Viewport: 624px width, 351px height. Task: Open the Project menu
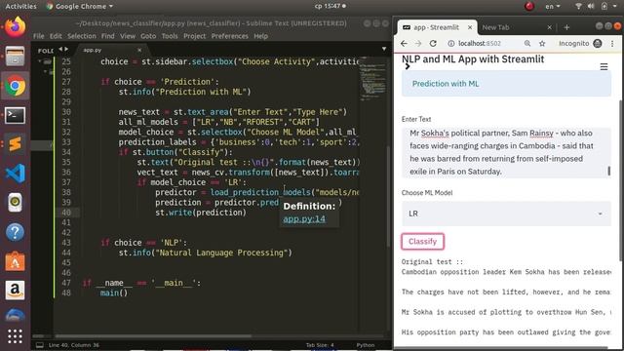point(195,36)
